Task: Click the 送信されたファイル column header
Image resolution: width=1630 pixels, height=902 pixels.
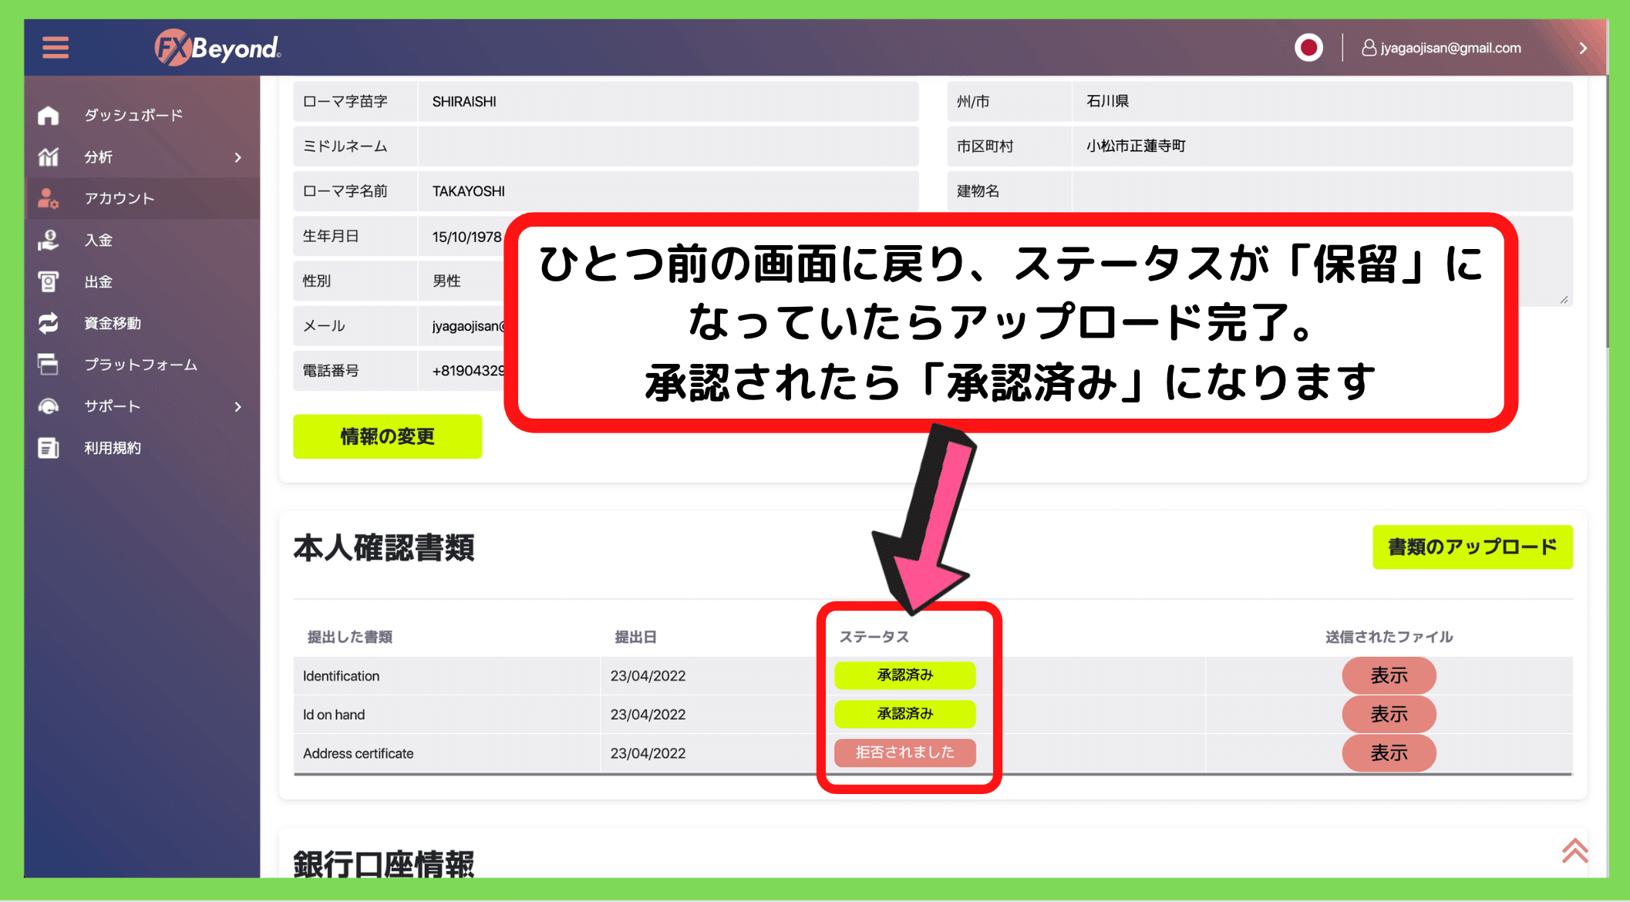Action: click(1389, 637)
